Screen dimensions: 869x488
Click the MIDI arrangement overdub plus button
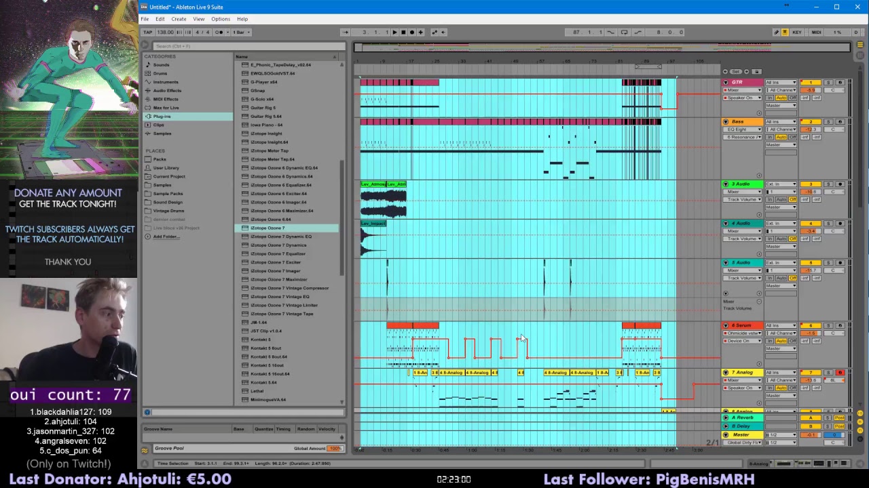point(420,32)
